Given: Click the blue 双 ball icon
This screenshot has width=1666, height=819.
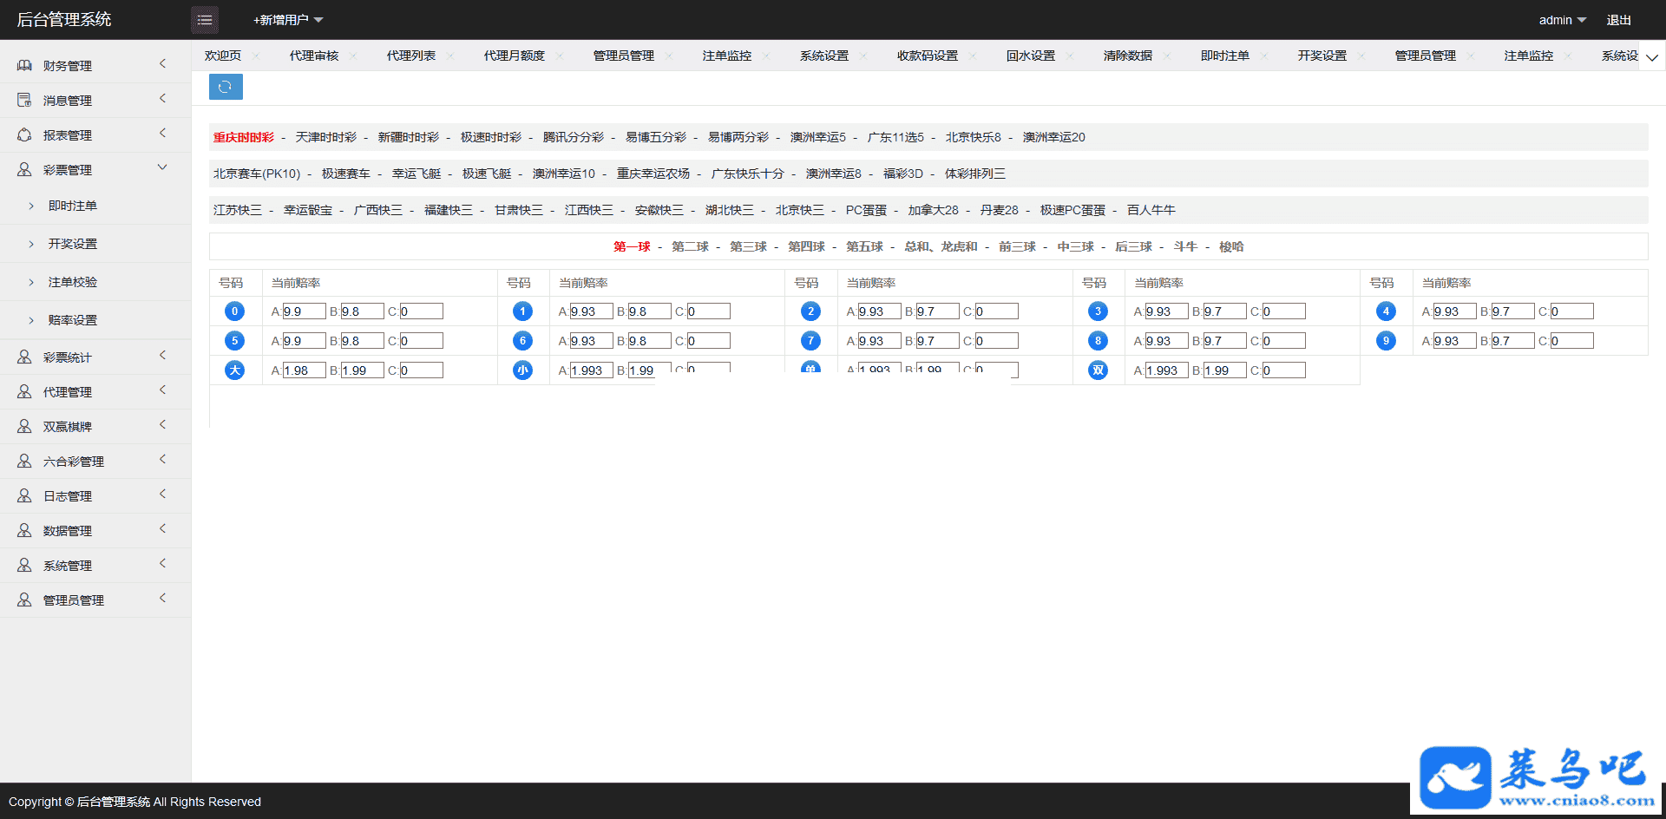Looking at the screenshot, I should (x=1098, y=370).
